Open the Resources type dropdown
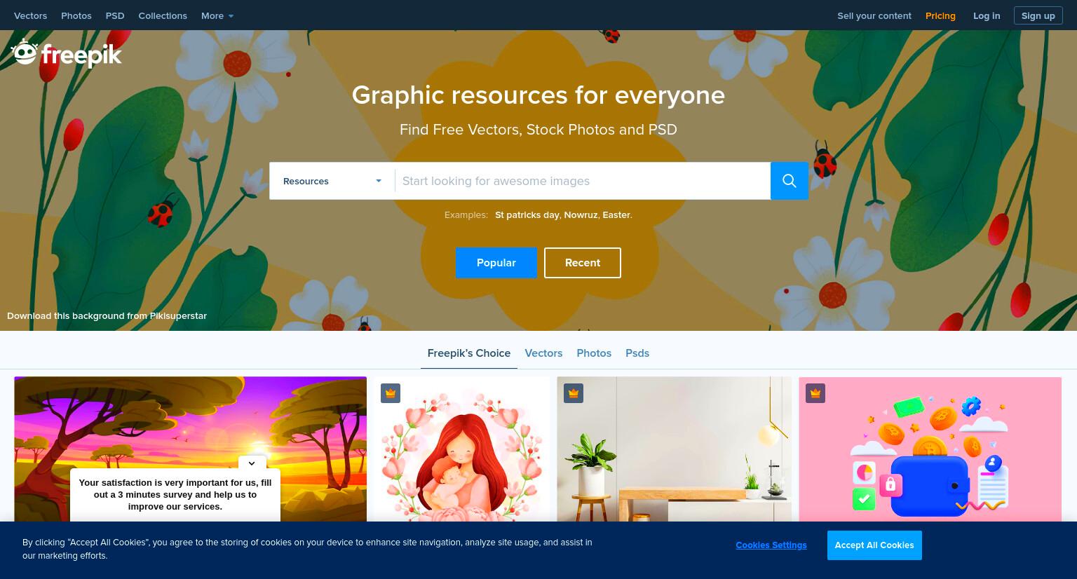1077x579 pixels. [x=332, y=181]
